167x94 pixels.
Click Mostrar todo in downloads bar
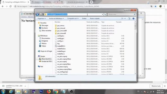pos(156,86)
